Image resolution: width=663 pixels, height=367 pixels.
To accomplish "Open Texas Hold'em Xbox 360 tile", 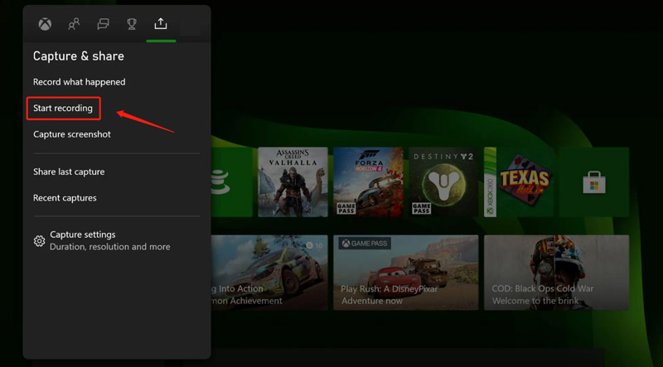I will tap(519, 181).
